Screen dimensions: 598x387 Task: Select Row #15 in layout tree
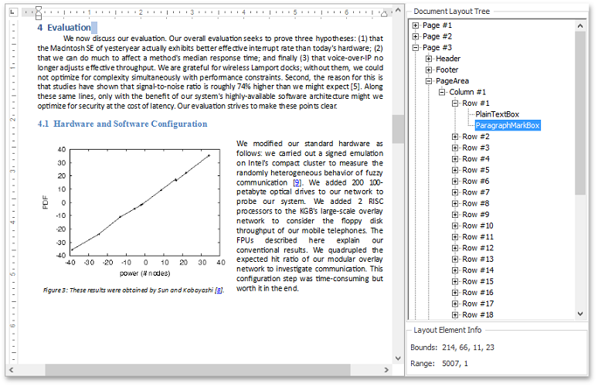point(478,281)
